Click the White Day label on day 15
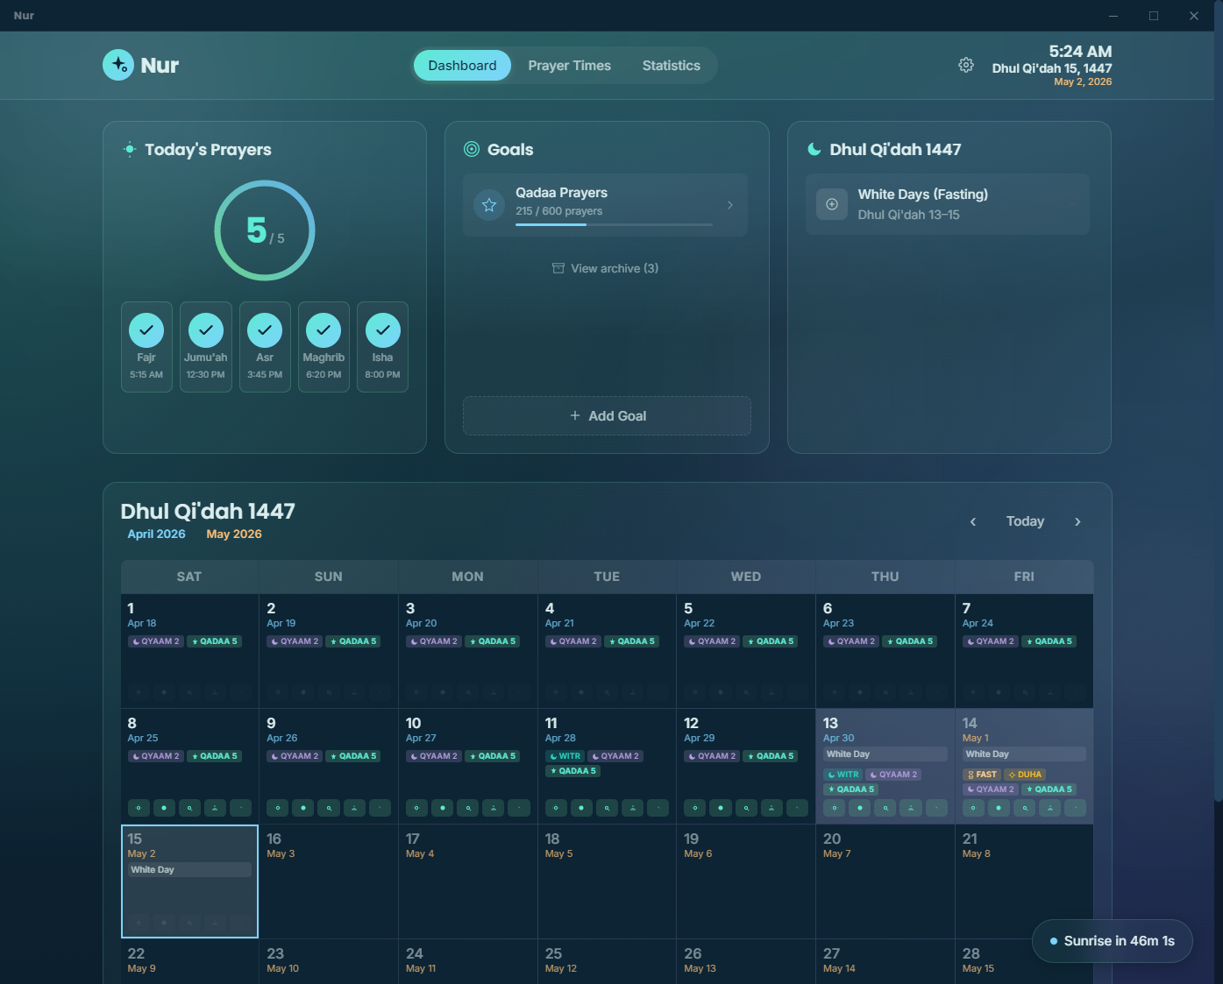1223x984 pixels. tap(189, 870)
